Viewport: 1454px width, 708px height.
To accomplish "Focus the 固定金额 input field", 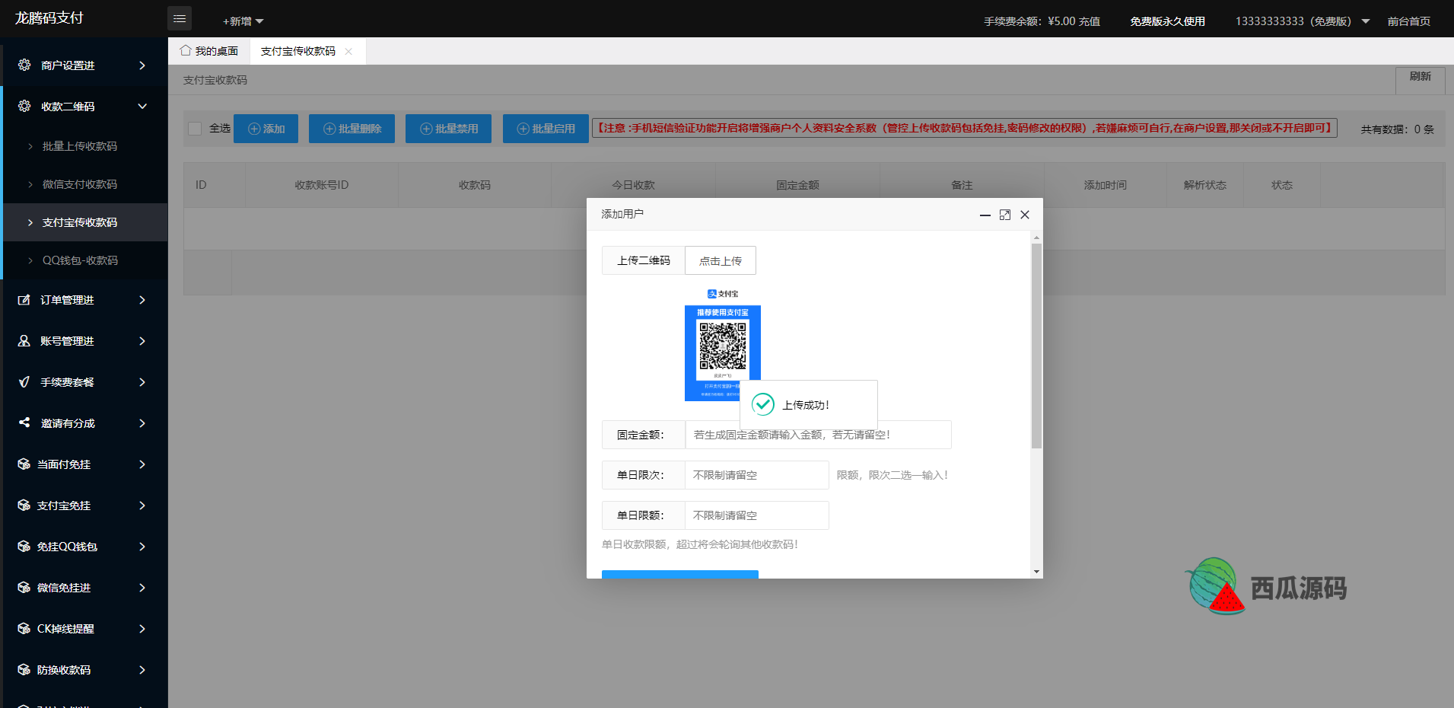I will [x=818, y=435].
